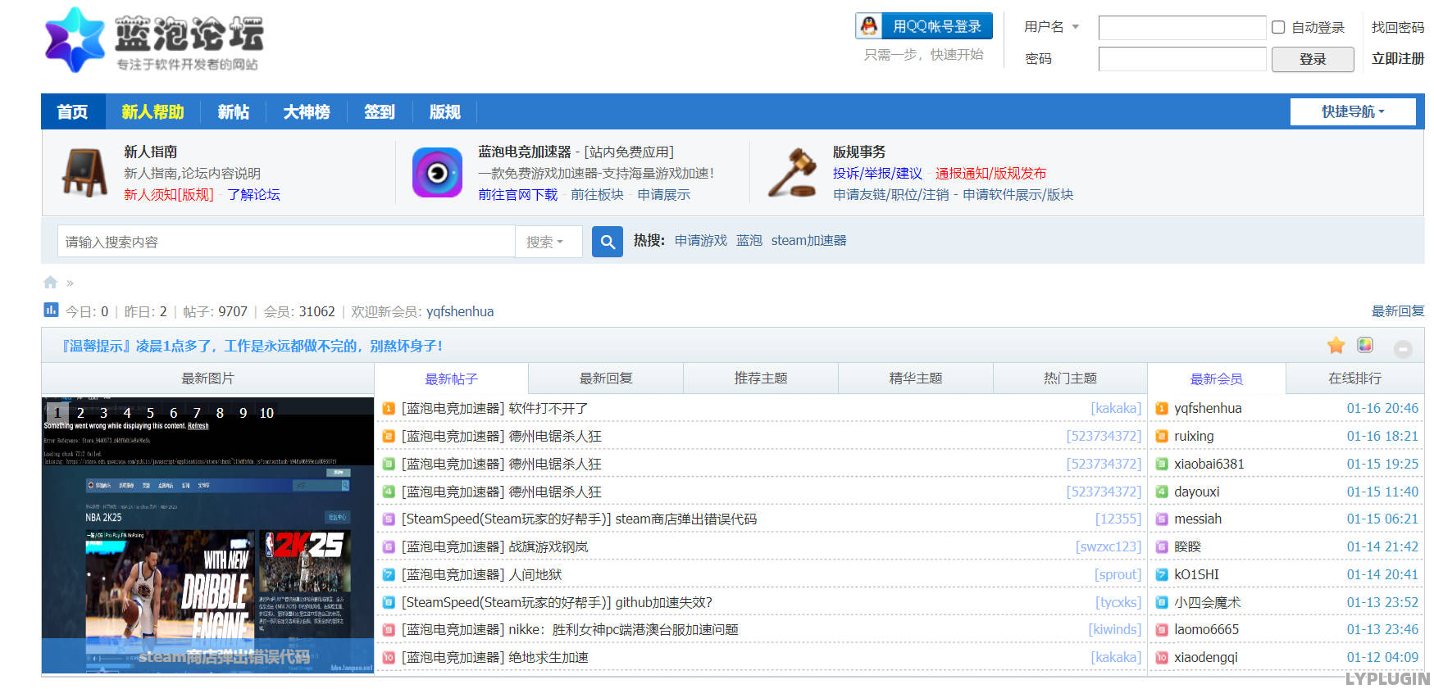Viewport: 1434px width, 689px height.
Task: Click rank 9 icon beside nikke post
Action: (389, 630)
